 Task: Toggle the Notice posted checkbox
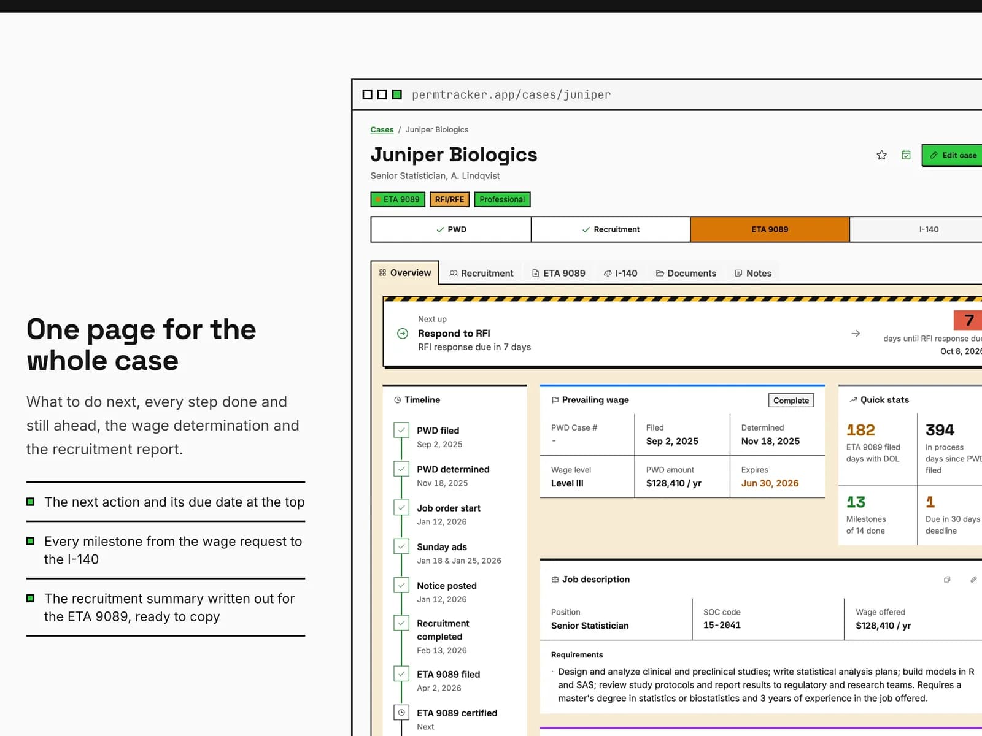pyautogui.click(x=401, y=585)
